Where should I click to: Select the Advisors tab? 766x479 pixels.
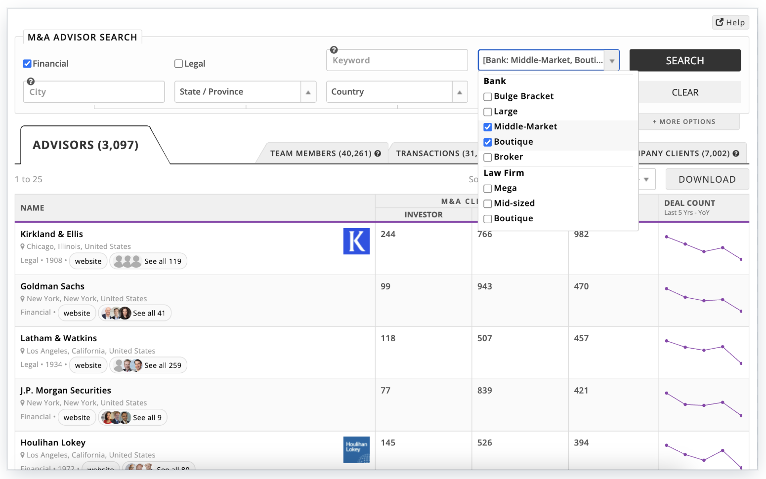point(85,145)
